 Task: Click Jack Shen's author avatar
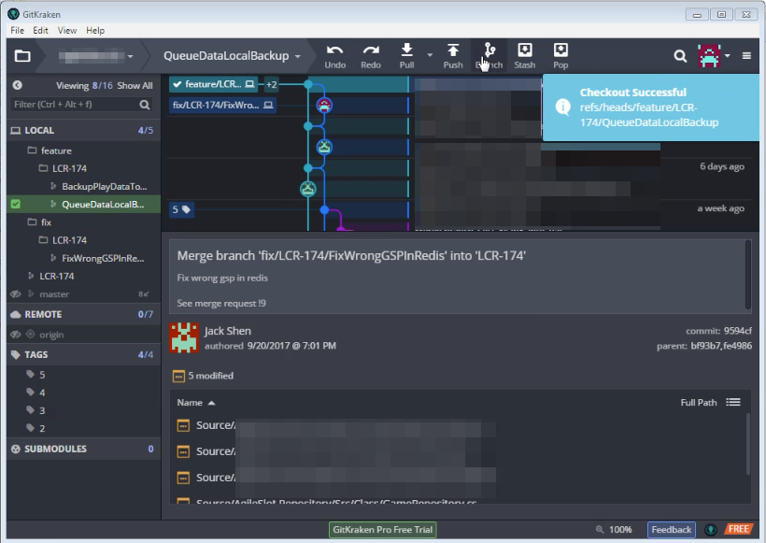(184, 337)
